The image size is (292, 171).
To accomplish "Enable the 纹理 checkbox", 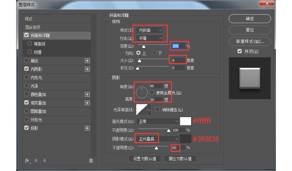I will click(30, 52).
